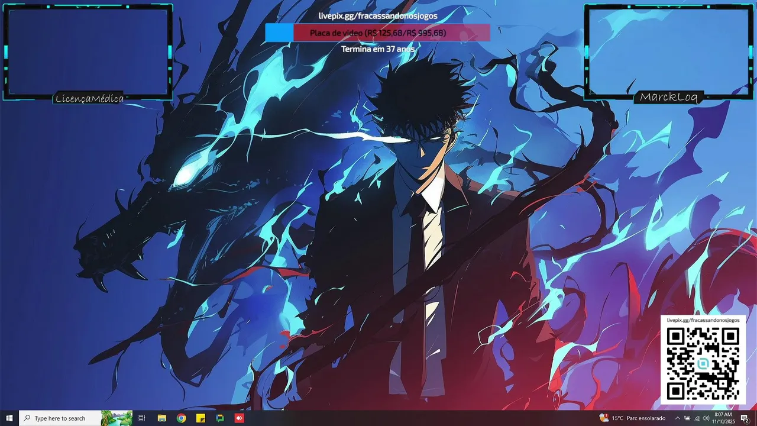Open the red AnyDesk taskbar icon
757x426 pixels.
(239, 418)
